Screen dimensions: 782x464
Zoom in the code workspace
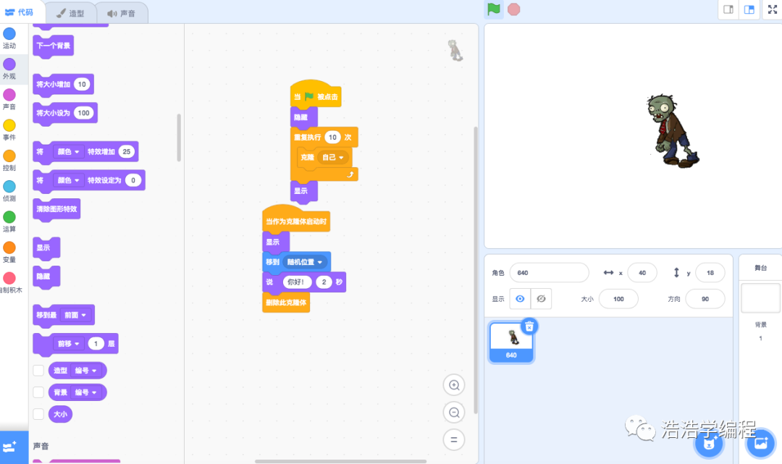454,385
